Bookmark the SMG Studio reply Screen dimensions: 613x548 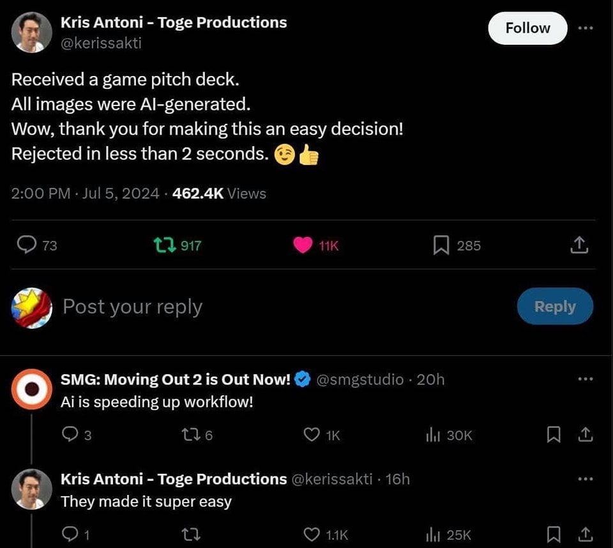554,434
